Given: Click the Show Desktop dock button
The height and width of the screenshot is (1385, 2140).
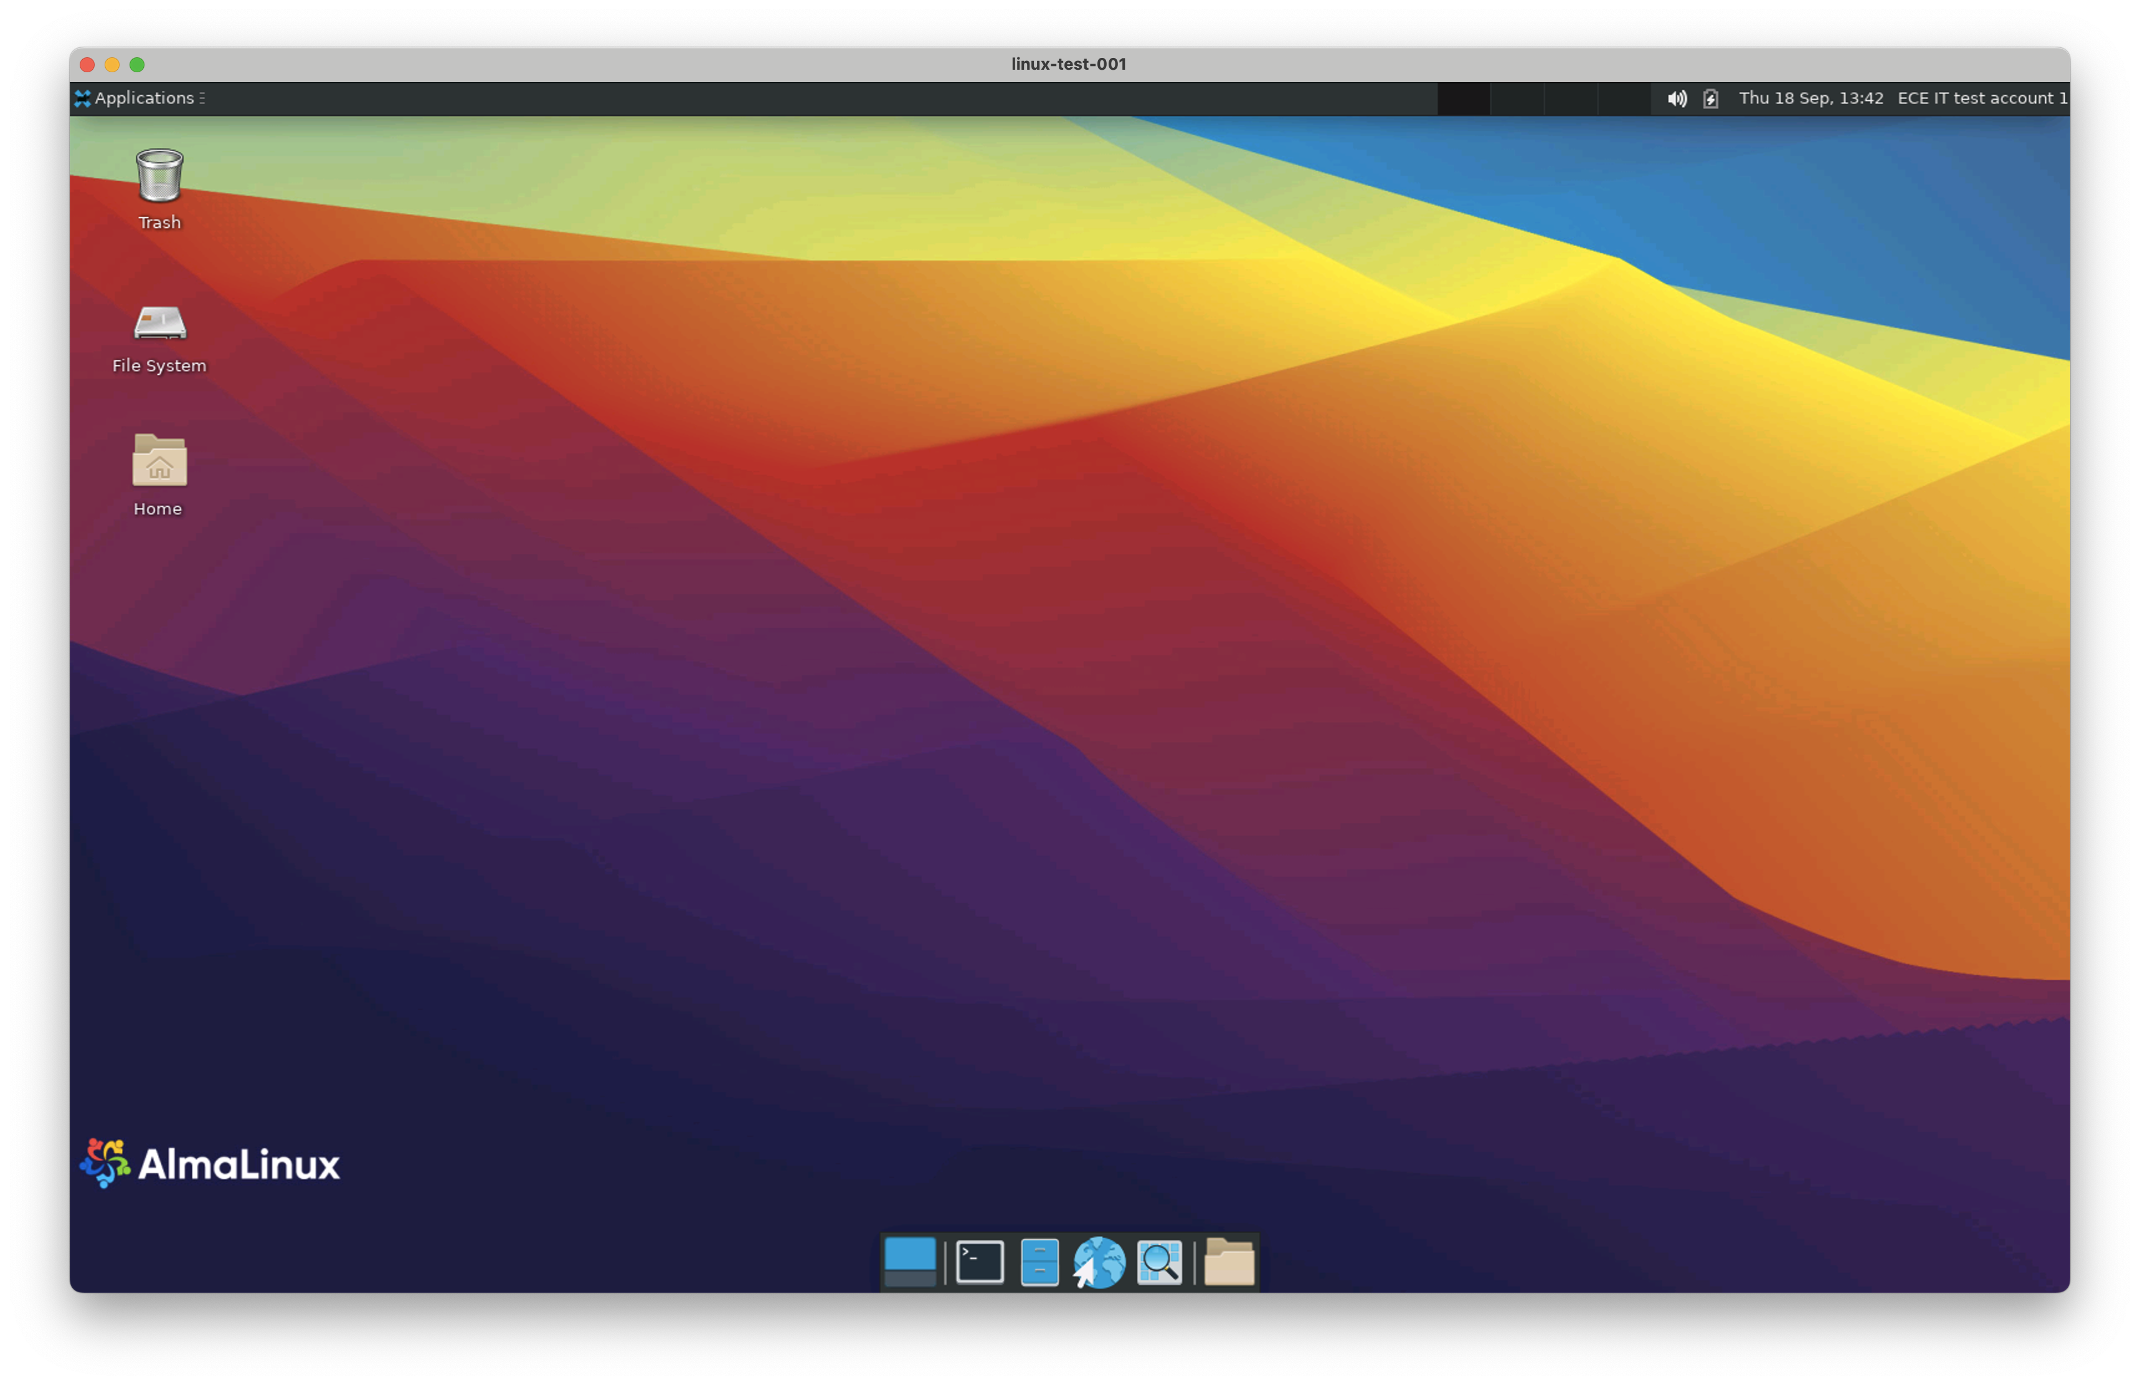Looking at the screenshot, I should pos(910,1261).
